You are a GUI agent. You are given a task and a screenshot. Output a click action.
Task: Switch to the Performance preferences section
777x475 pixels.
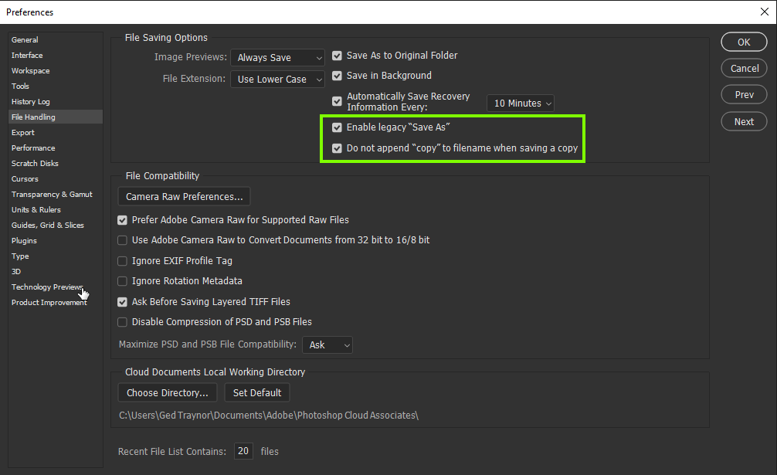32,148
